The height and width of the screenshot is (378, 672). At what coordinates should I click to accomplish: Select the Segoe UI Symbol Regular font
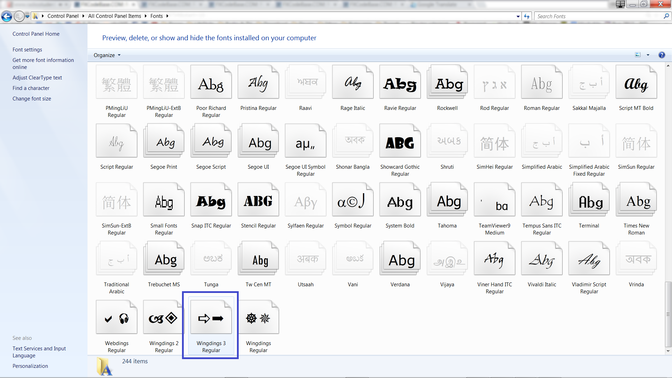click(306, 150)
